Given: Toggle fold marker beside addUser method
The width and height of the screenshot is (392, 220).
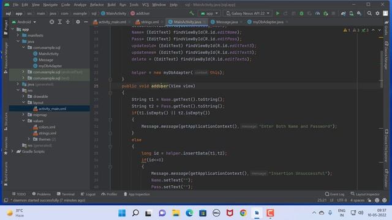Looking at the screenshot, I should (x=110, y=93).
